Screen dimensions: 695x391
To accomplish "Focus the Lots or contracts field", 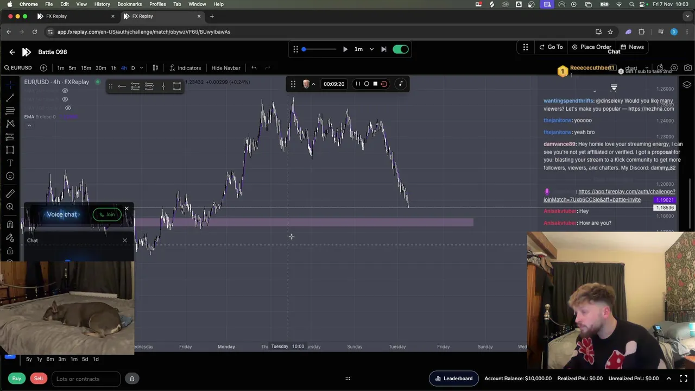I will point(87,379).
